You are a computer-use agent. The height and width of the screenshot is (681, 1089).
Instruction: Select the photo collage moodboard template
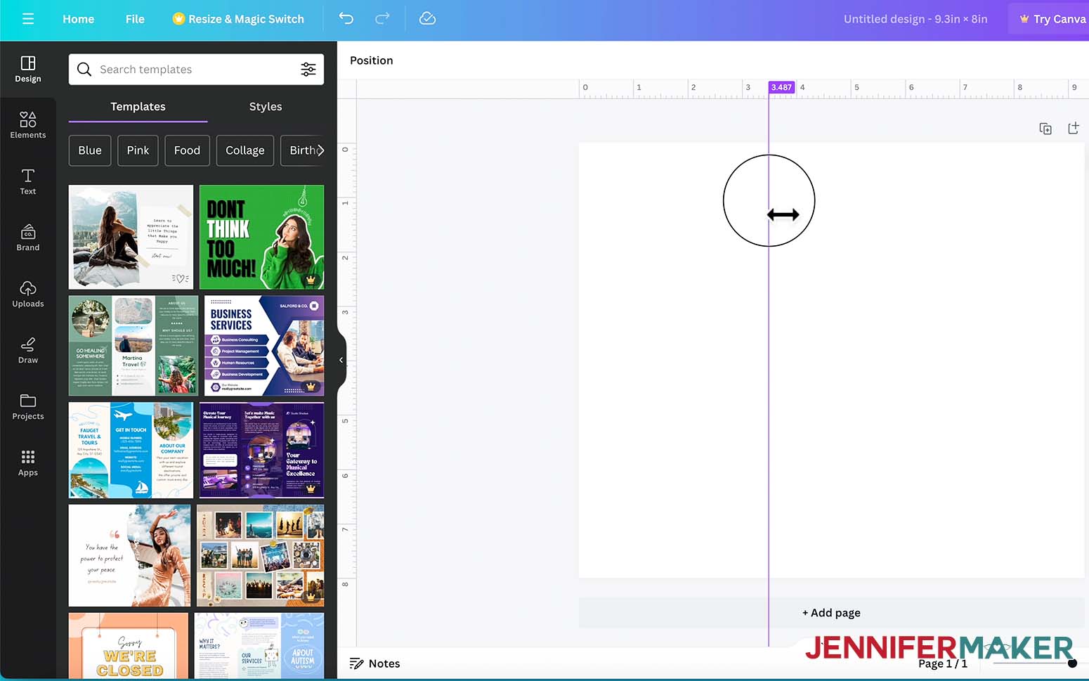click(260, 555)
